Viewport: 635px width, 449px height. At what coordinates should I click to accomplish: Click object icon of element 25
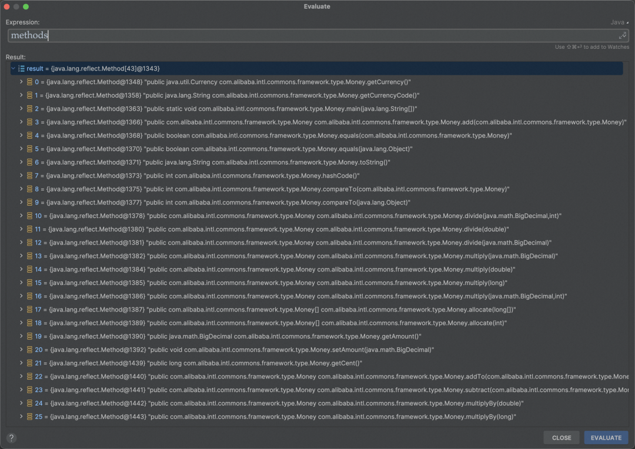(29, 416)
